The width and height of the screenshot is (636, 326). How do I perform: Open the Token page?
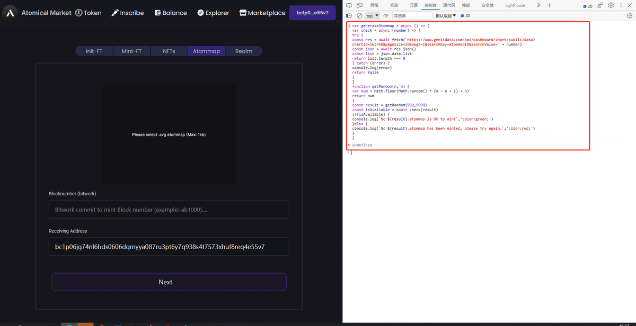point(88,13)
